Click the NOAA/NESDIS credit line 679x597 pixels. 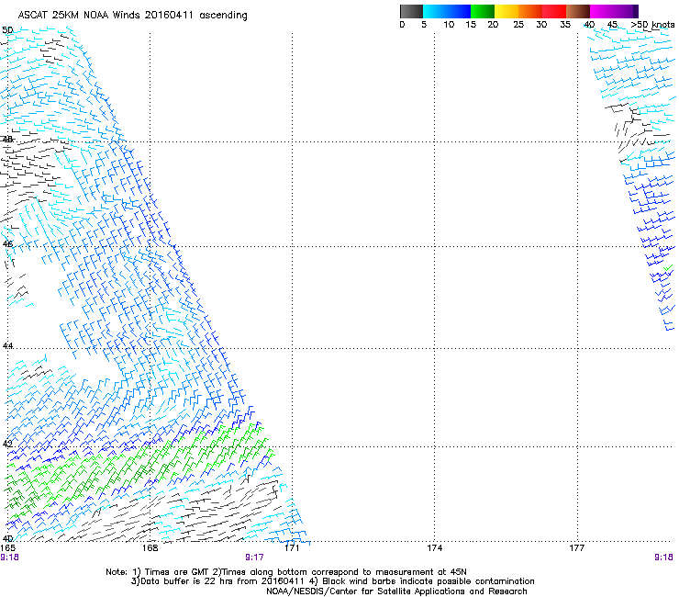[396, 591]
